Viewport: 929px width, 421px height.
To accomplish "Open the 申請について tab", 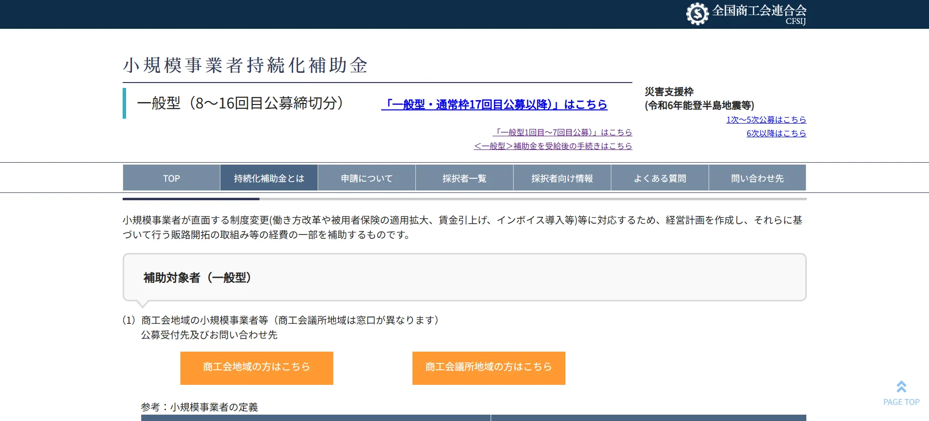I will 367,178.
